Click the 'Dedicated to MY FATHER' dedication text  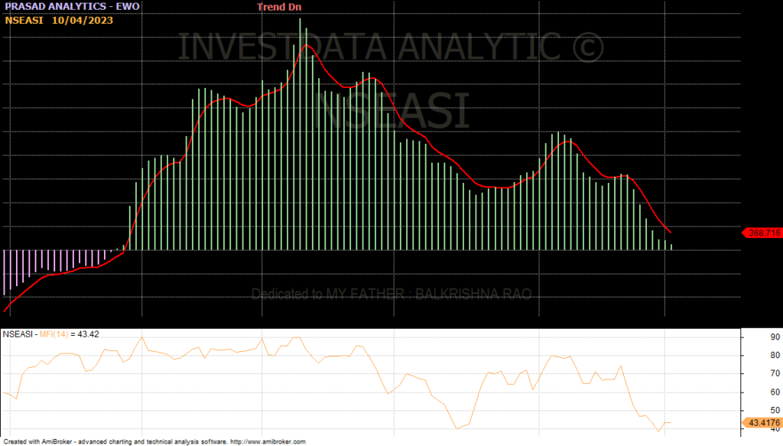[x=391, y=294]
